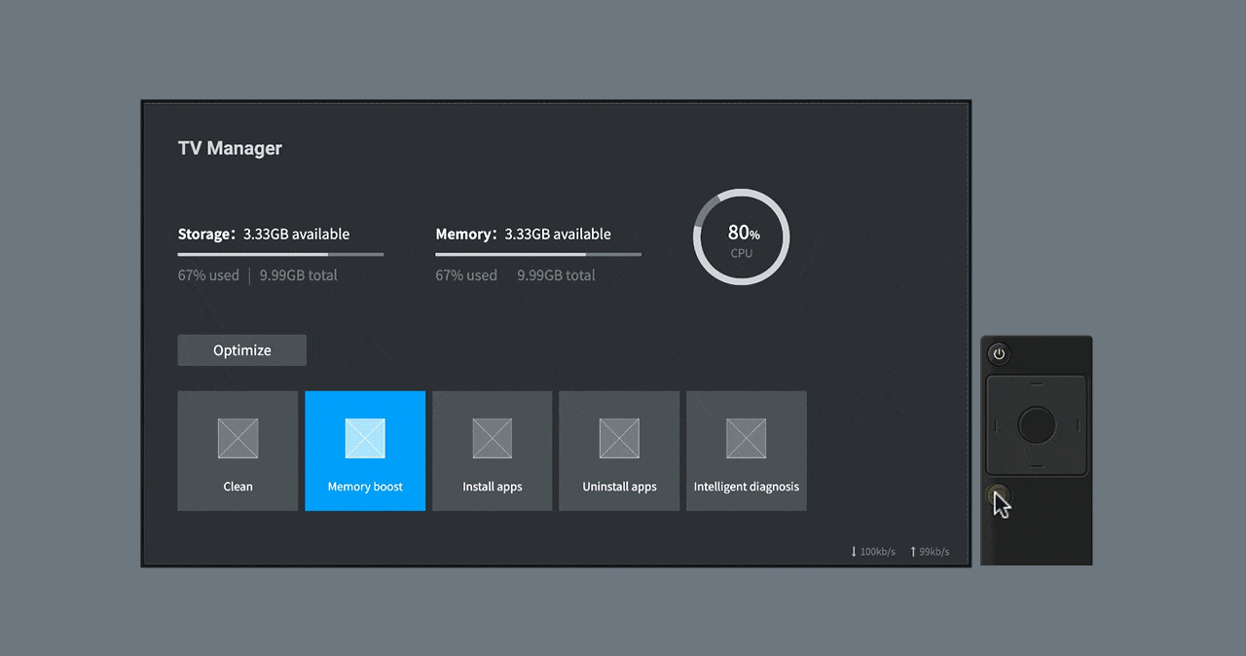The height and width of the screenshot is (656, 1246).
Task: Click the TV Manager title
Action: tap(230, 148)
